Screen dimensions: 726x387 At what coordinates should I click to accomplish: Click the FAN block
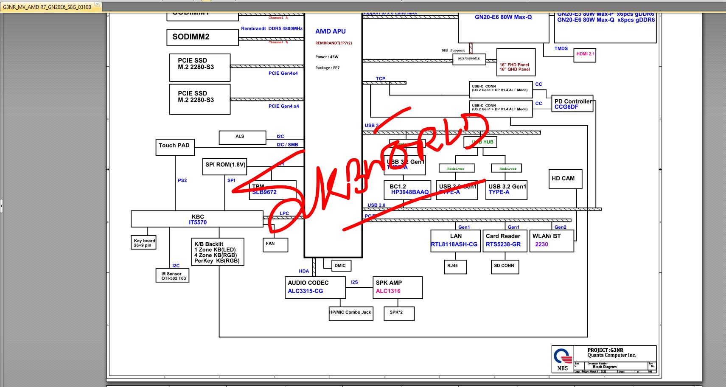275,245
